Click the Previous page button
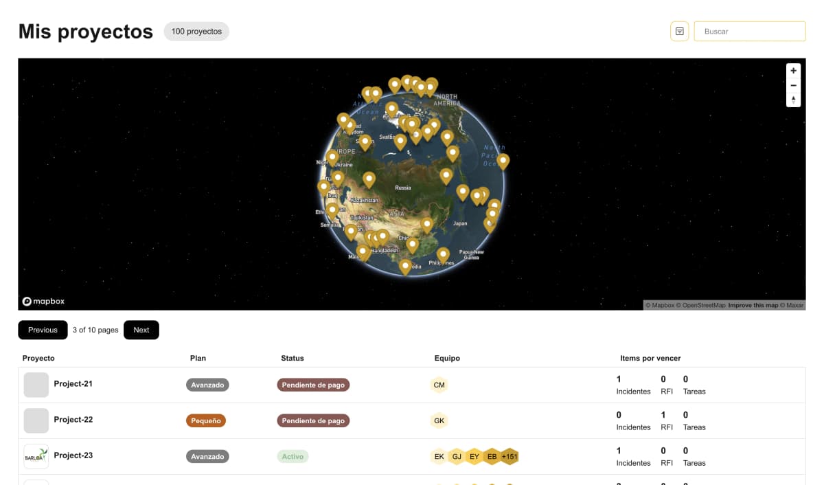824x485 pixels. (43, 330)
